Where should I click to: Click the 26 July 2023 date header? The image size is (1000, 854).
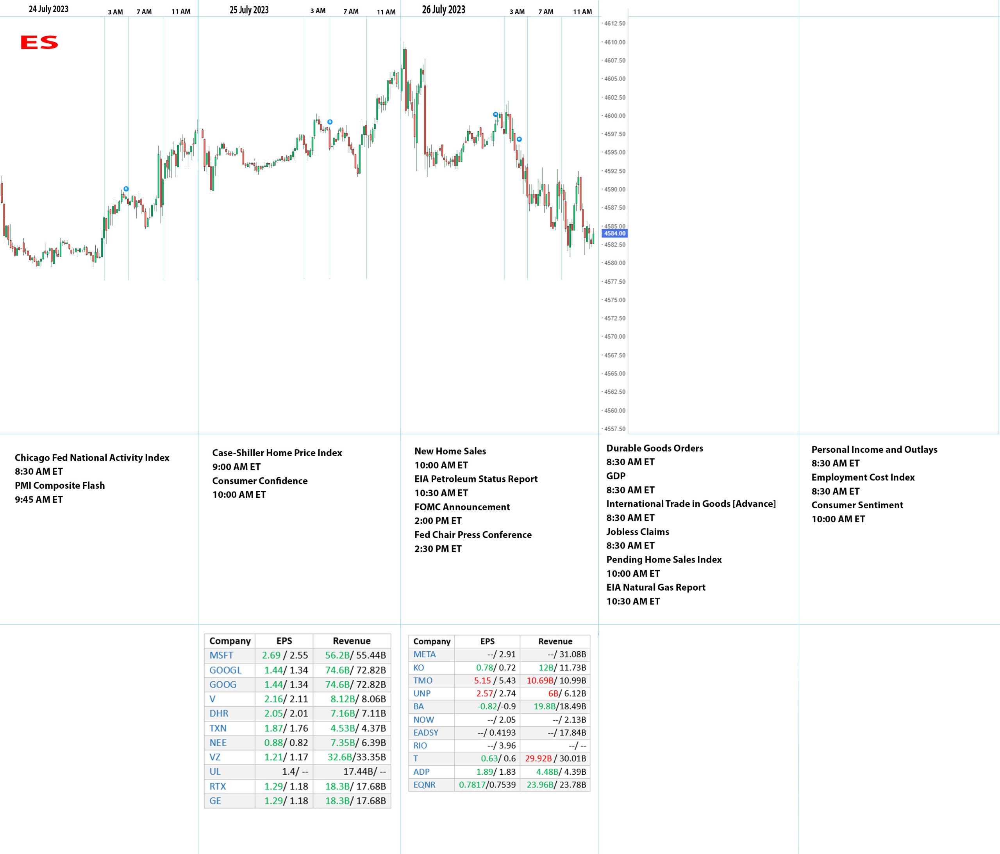(443, 10)
